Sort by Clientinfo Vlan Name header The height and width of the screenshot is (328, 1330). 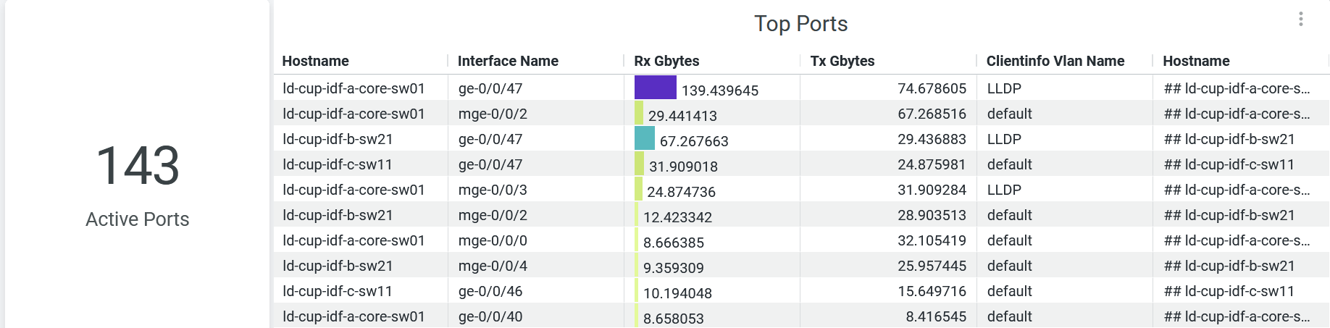click(1055, 61)
